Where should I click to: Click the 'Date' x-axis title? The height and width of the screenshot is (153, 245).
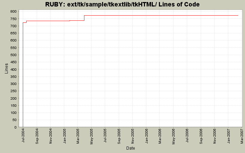point(130,148)
